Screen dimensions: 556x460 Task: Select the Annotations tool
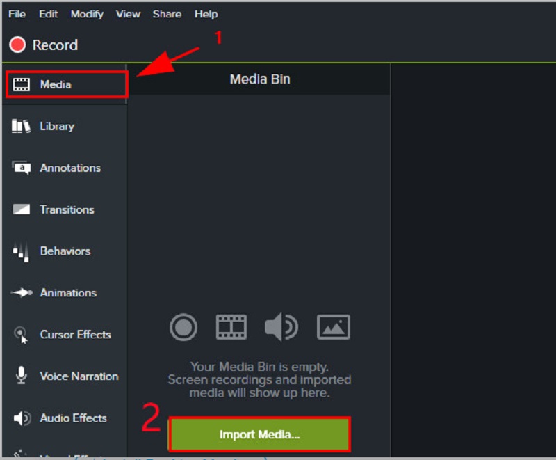tap(71, 168)
